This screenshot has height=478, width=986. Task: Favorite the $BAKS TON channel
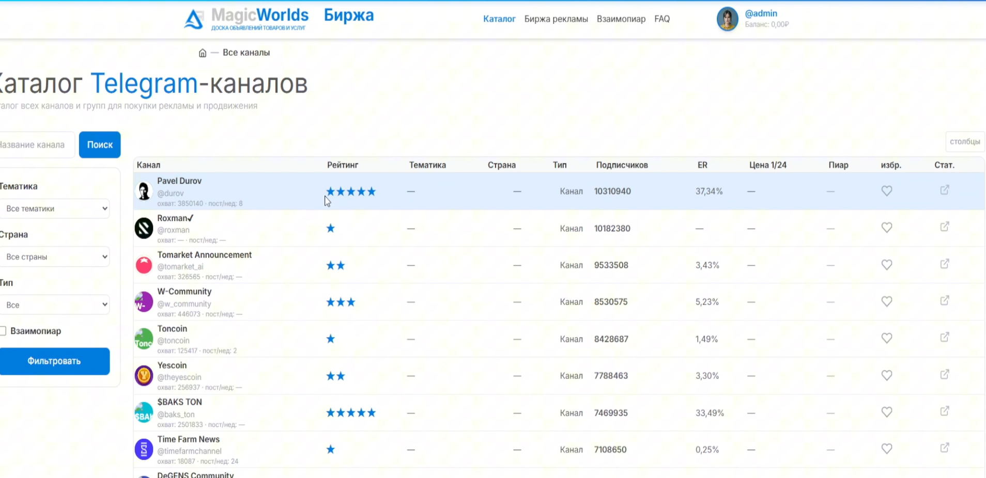pos(887,412)
